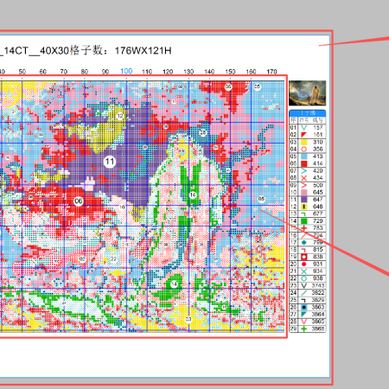
Task: Select the red chevron symbol for thread 500
Action: (303, 185)
